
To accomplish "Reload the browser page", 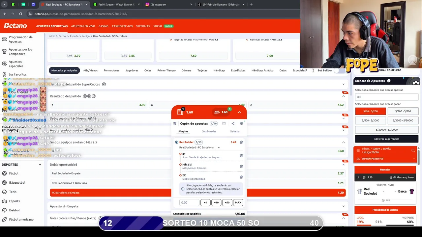I will 20,14.
